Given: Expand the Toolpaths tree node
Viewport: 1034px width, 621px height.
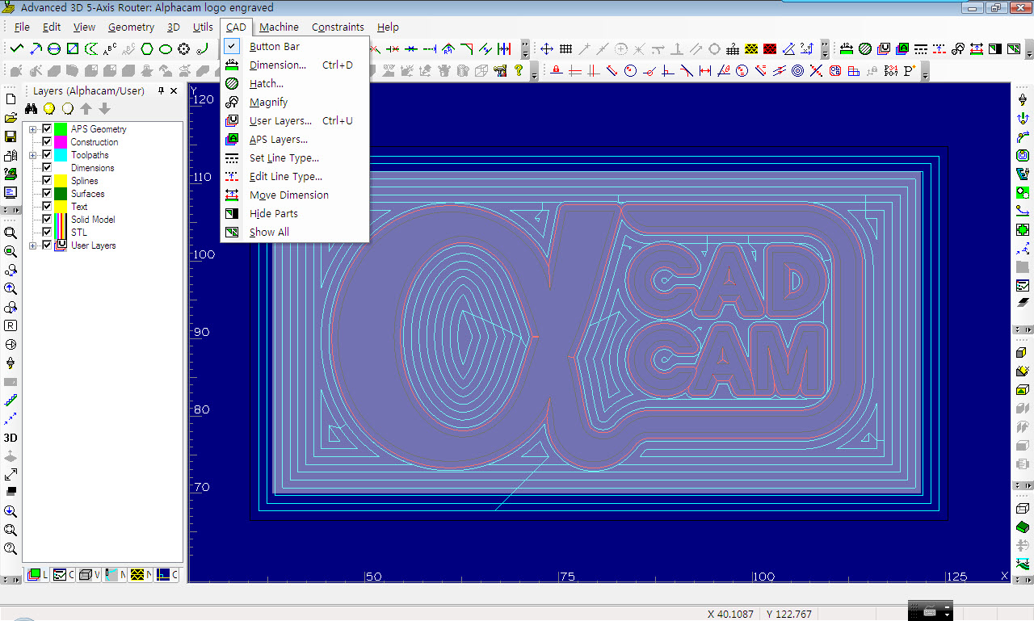Looking at the screenshot, I should point(33,155).
